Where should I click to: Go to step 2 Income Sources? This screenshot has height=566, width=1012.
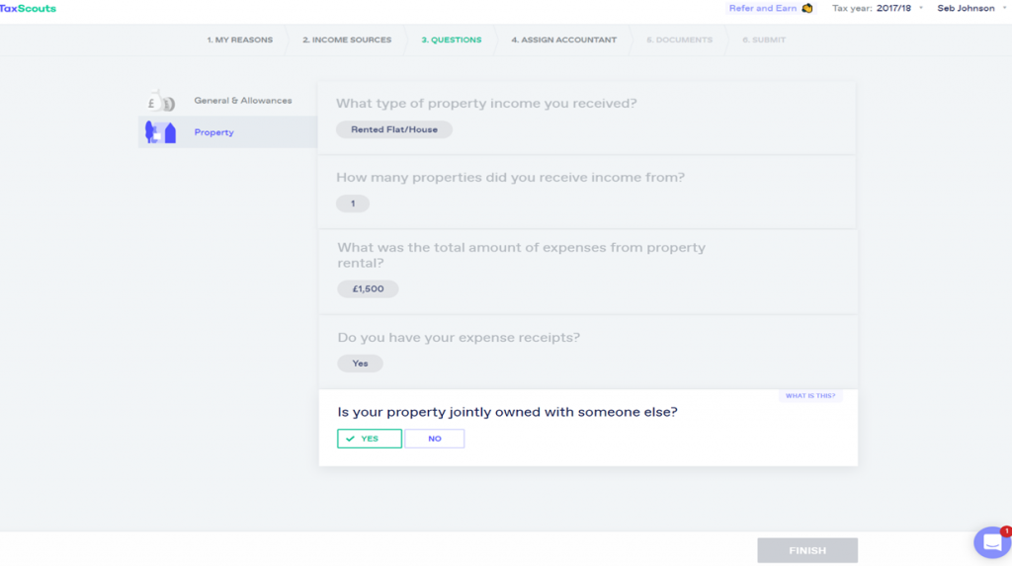click(347, 40)
